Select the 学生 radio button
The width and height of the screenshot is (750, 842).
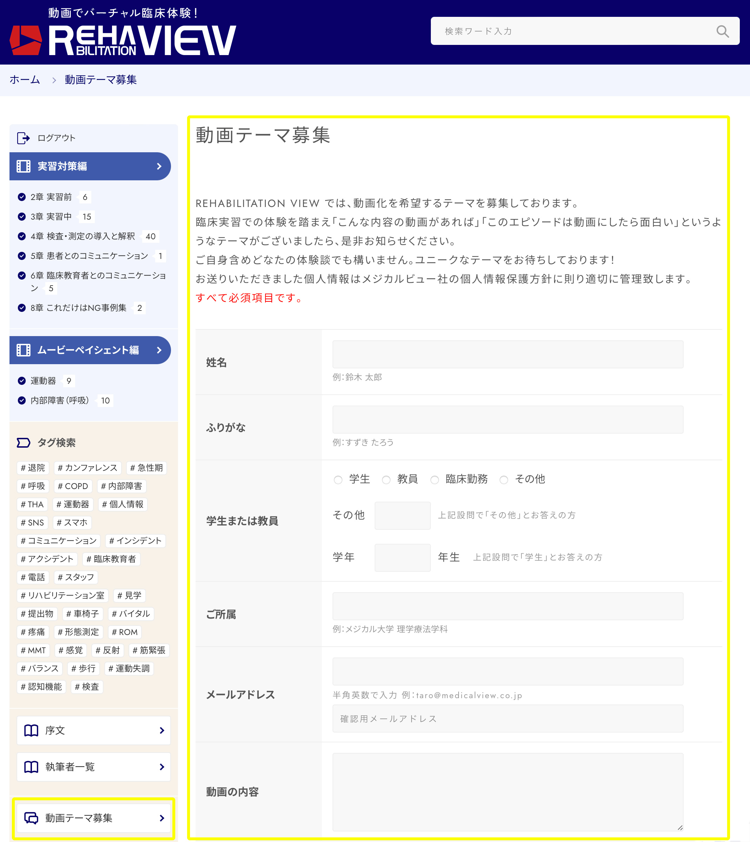tap(338, 480)
